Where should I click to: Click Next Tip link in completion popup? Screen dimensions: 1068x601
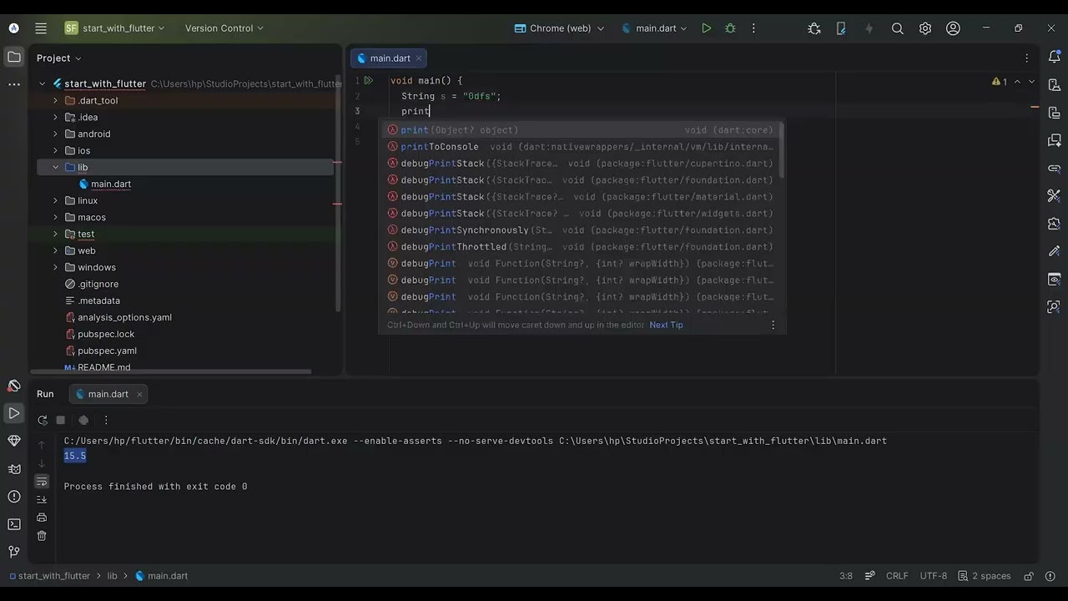point(666,325)
